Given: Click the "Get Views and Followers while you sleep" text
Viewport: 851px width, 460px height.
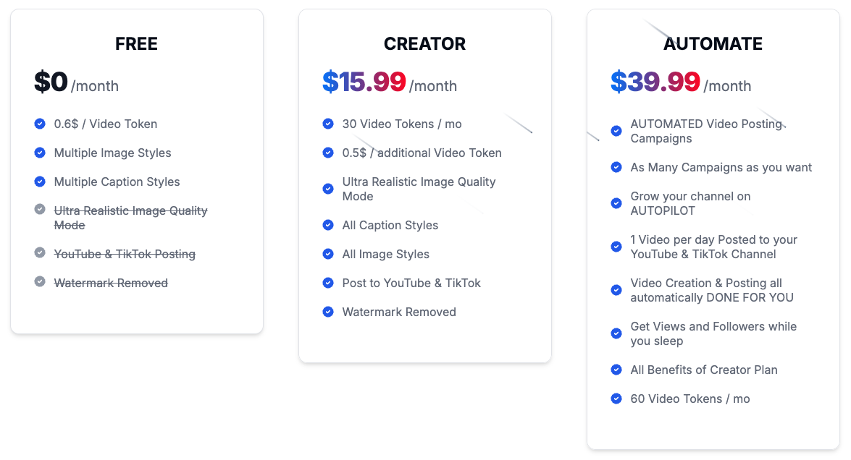Looking at the screenshot, I should (x=713, y=333).
